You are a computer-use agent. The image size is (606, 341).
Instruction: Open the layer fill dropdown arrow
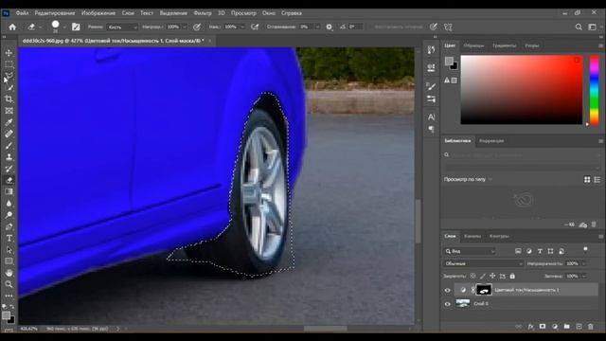(x=584, y=276)
